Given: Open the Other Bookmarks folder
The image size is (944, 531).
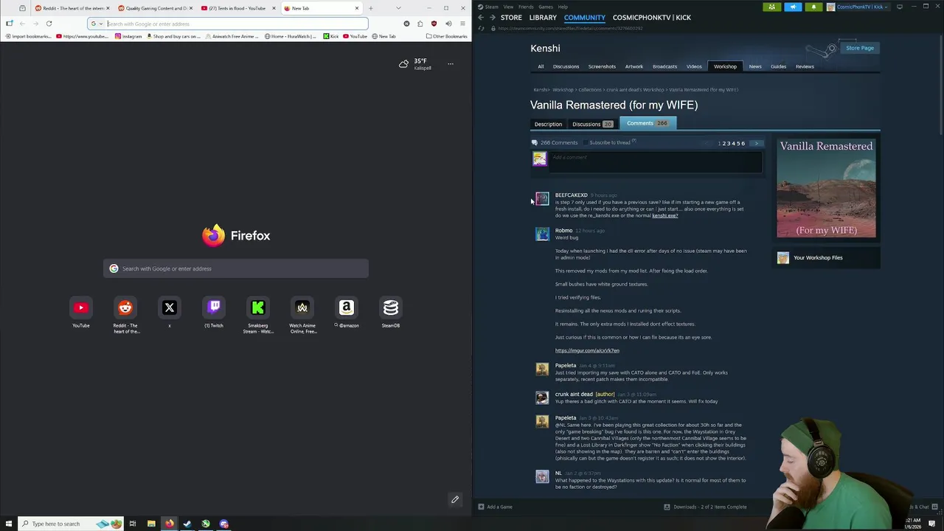Looking at the screenshot, I should [446, 36].
